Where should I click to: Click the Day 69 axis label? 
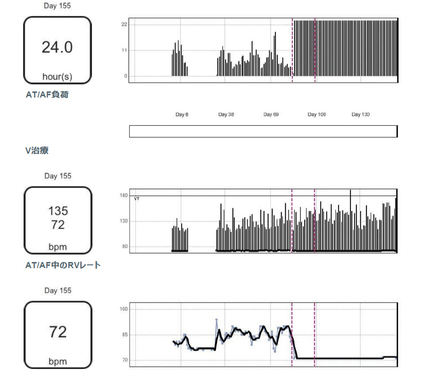coord(271,115)
